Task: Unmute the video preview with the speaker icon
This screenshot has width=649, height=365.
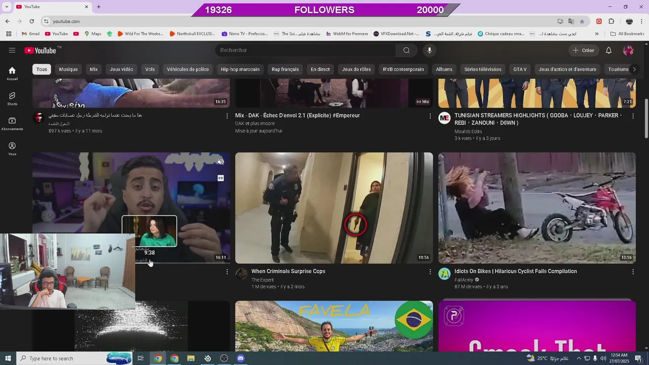Action: click(221, 162)
